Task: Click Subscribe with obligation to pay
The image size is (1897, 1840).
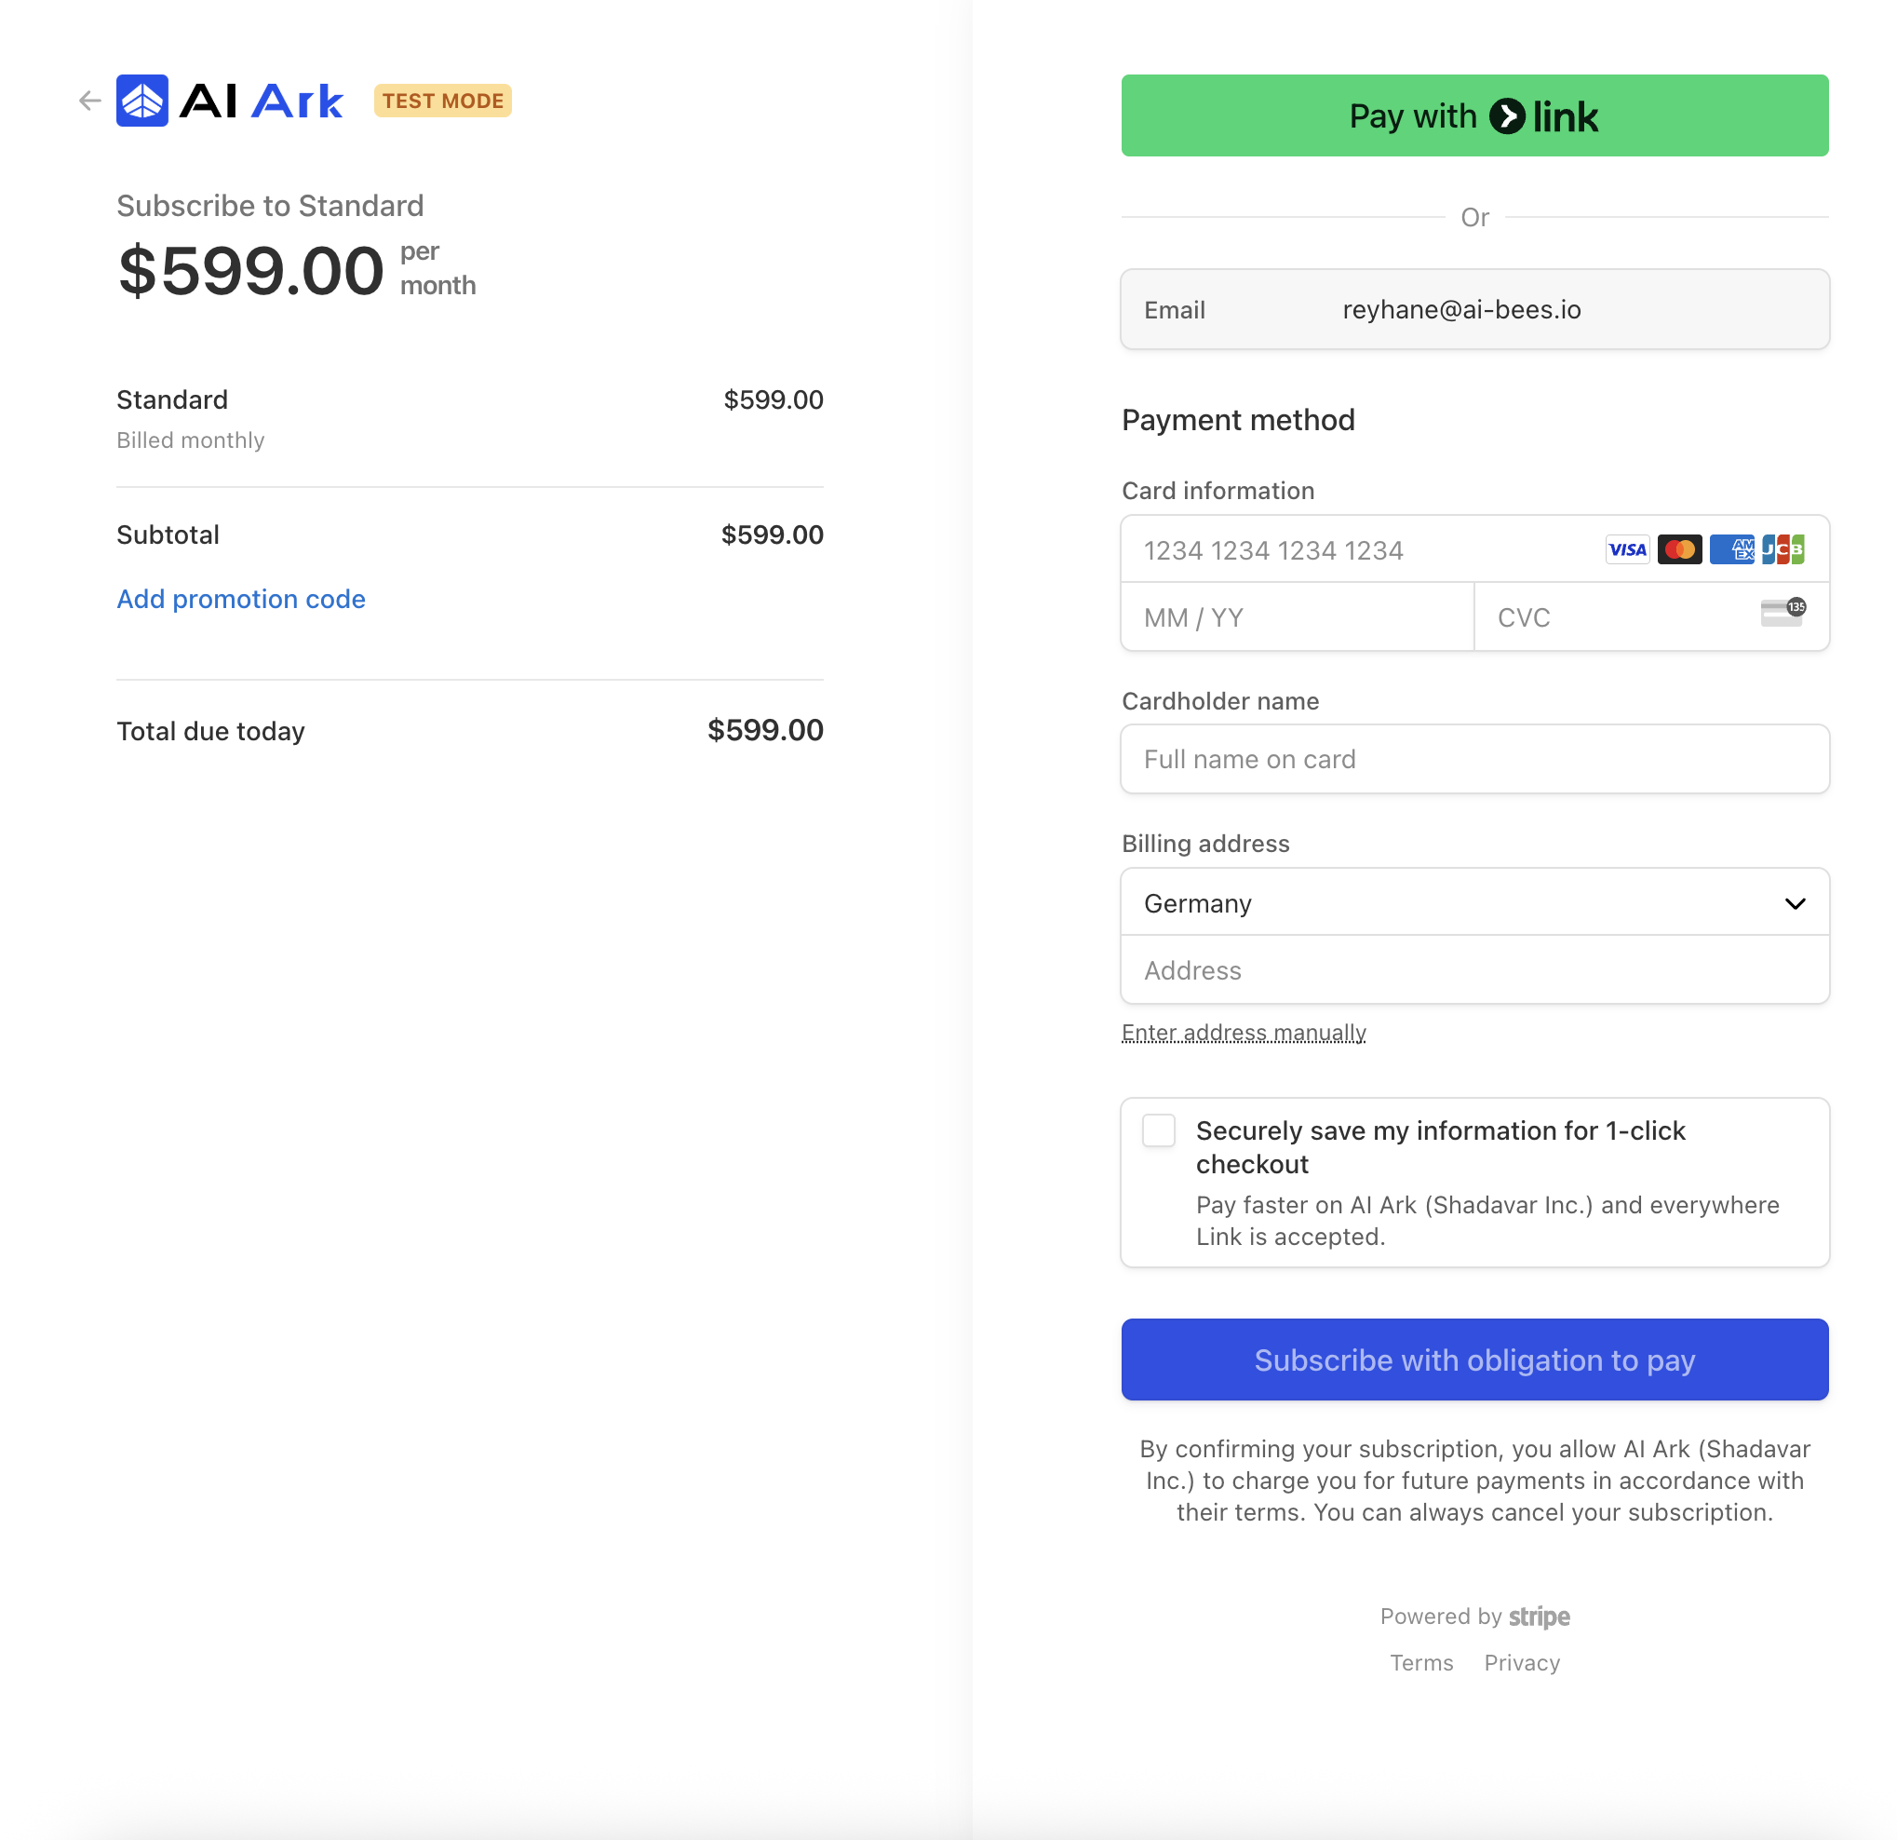Action: [1474, 1360]
